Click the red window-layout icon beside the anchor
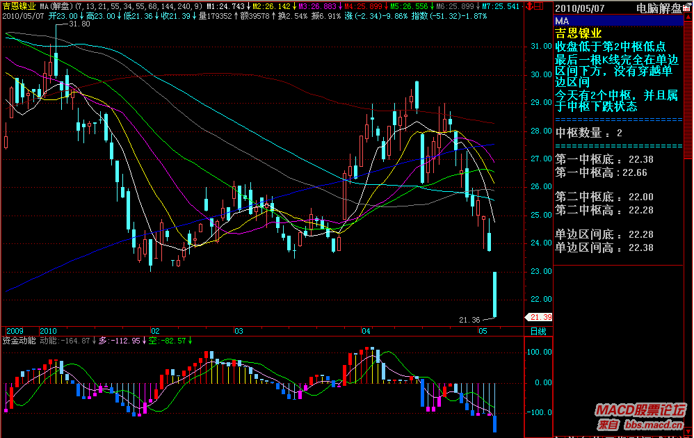The height and width of the screenshot is (438, 694). point(539,6)
